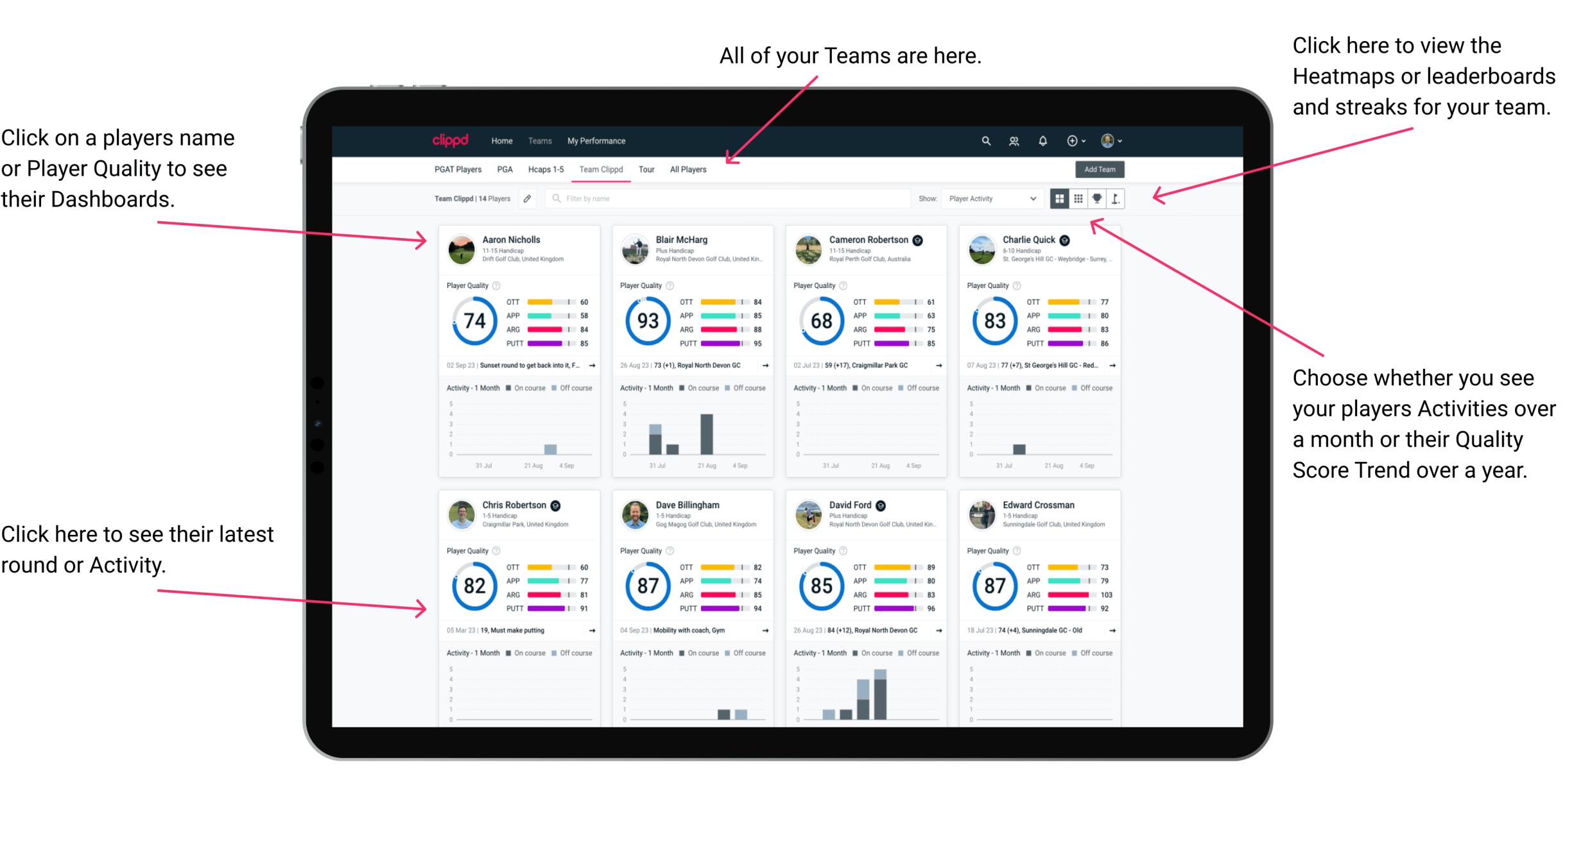Click the notifications bell icon
The height and width of the screenshot is (846, 1574).
coord(1042,140)
